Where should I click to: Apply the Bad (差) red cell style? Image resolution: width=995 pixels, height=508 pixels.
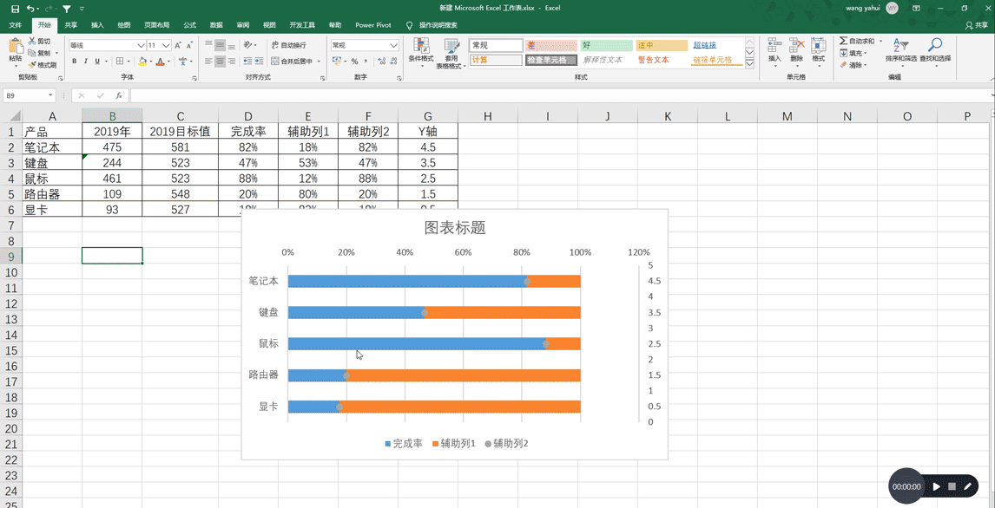point(550,45)
